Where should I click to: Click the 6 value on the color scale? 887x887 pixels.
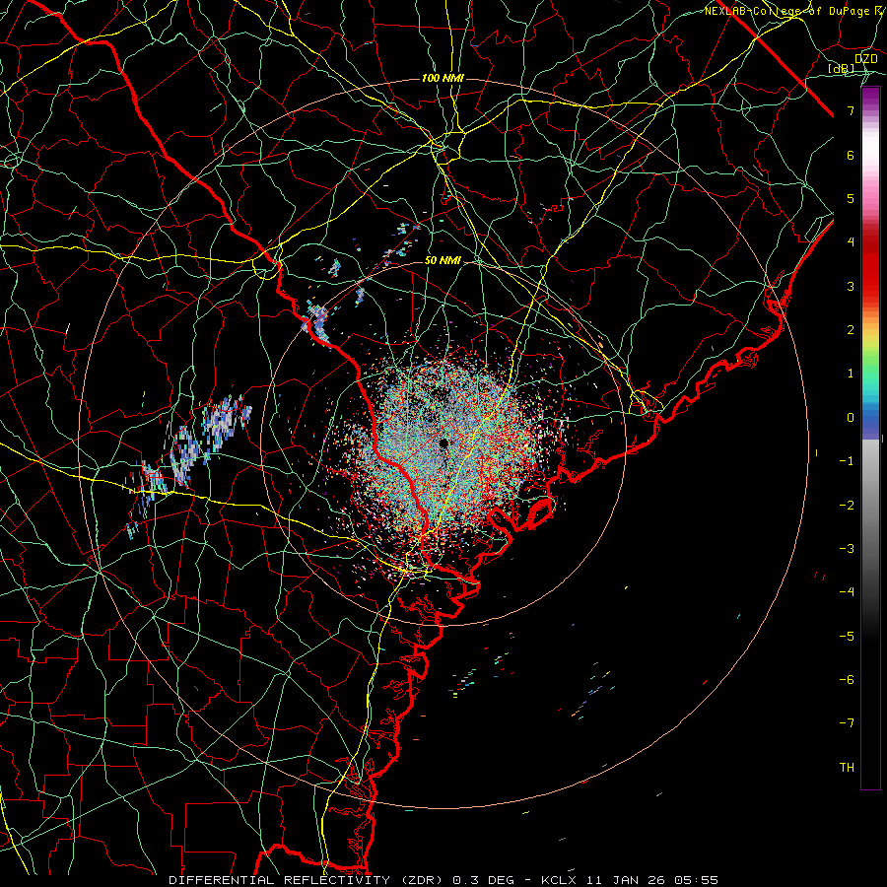pyautogui.click(x=851, y=155)
